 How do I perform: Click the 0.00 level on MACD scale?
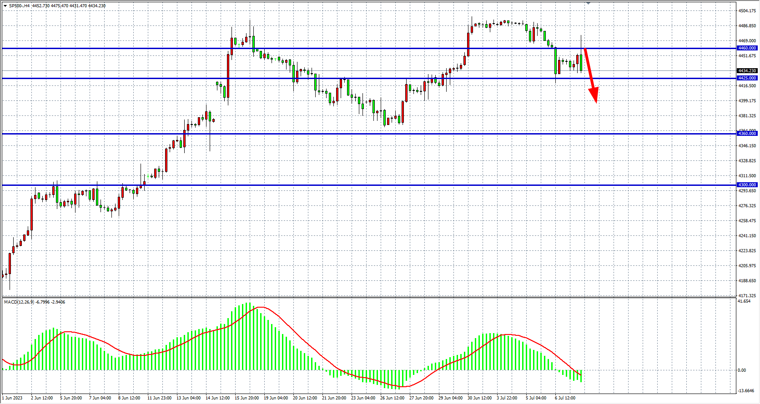tap(742, 370)
